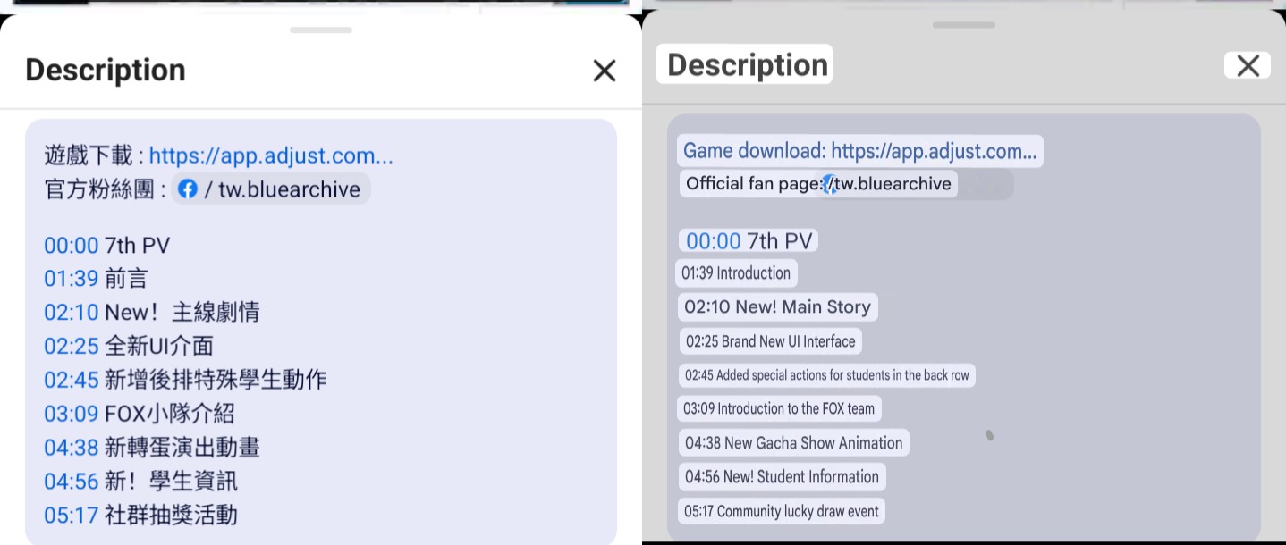The width and height of the screenshot is (1286, 545).
Task: Click '7th PV' text in right panel
Action: click(x=779, y=241)
